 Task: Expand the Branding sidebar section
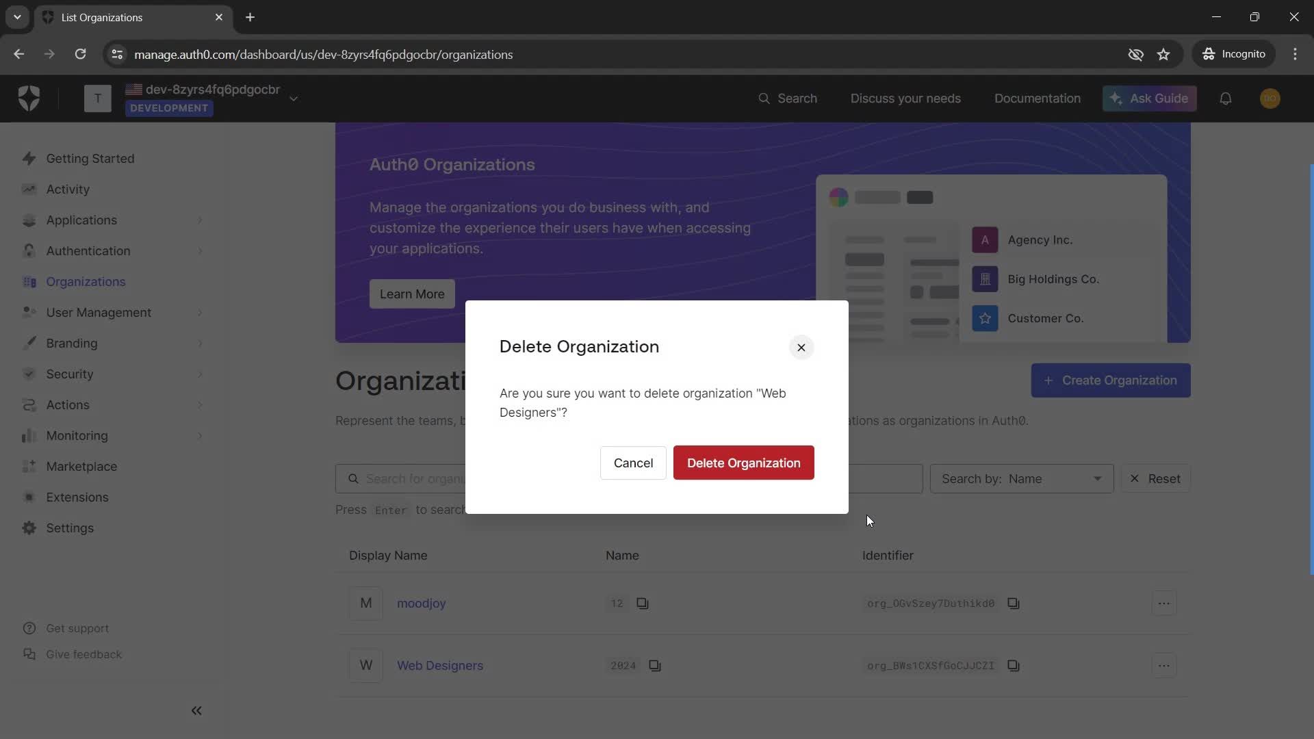click(x=113, y=343)
